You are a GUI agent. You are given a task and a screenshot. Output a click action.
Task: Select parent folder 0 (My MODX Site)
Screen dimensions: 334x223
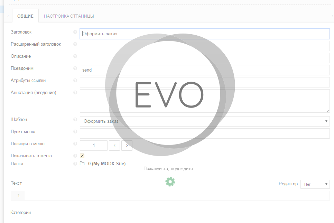coord(107,164)
